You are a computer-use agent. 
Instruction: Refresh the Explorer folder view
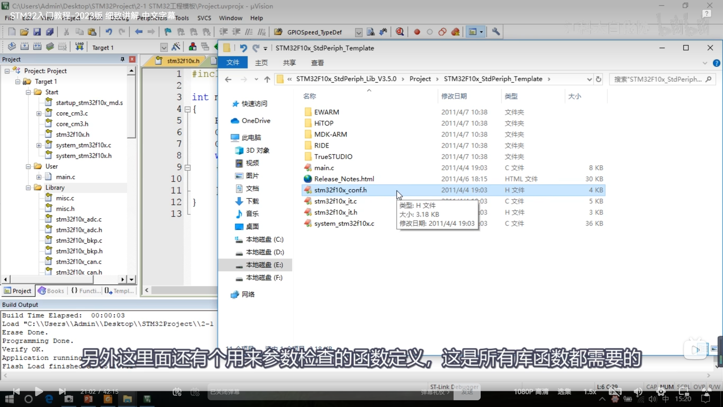(598, 79)
